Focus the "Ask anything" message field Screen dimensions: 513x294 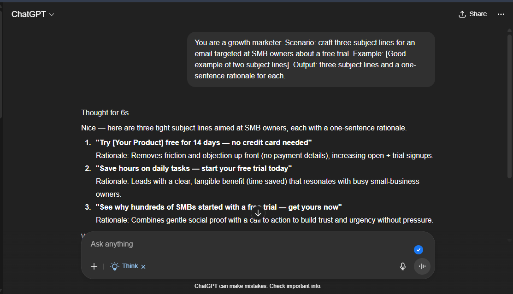point(249,244)
